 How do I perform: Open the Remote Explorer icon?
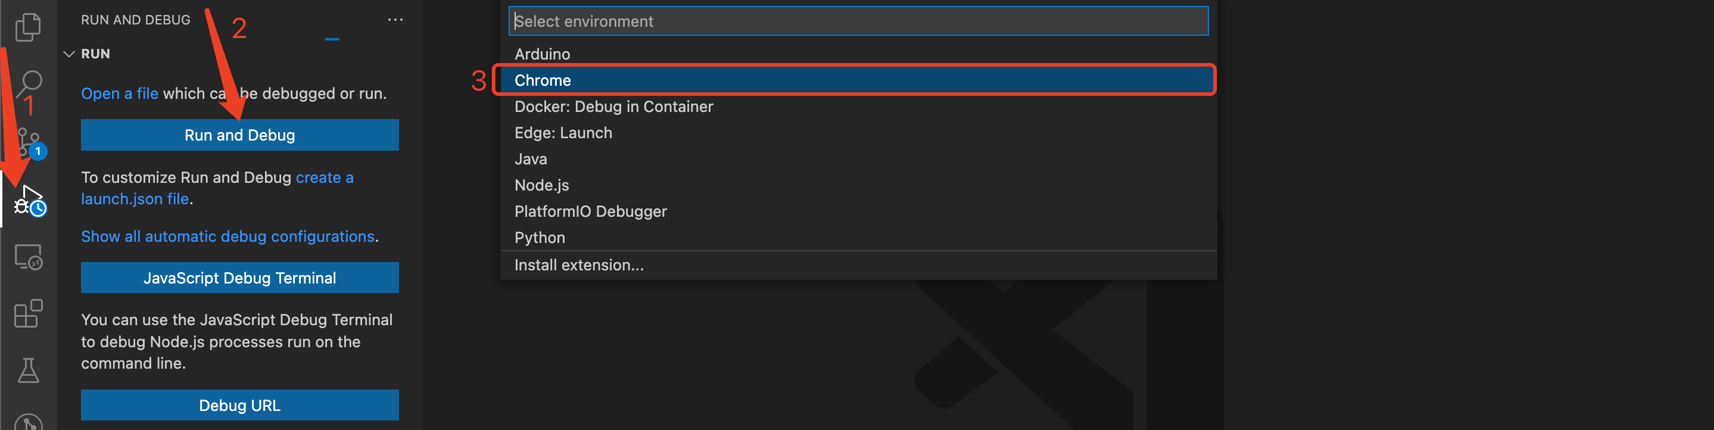29,257
